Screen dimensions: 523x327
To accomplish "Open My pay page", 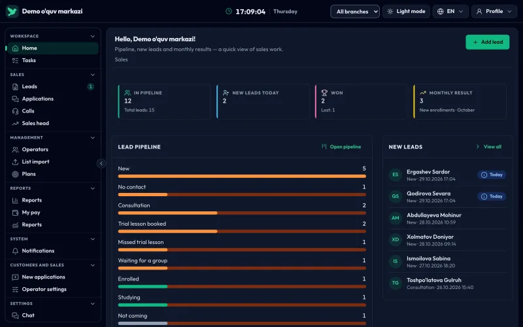I will (x=53, y=213).
